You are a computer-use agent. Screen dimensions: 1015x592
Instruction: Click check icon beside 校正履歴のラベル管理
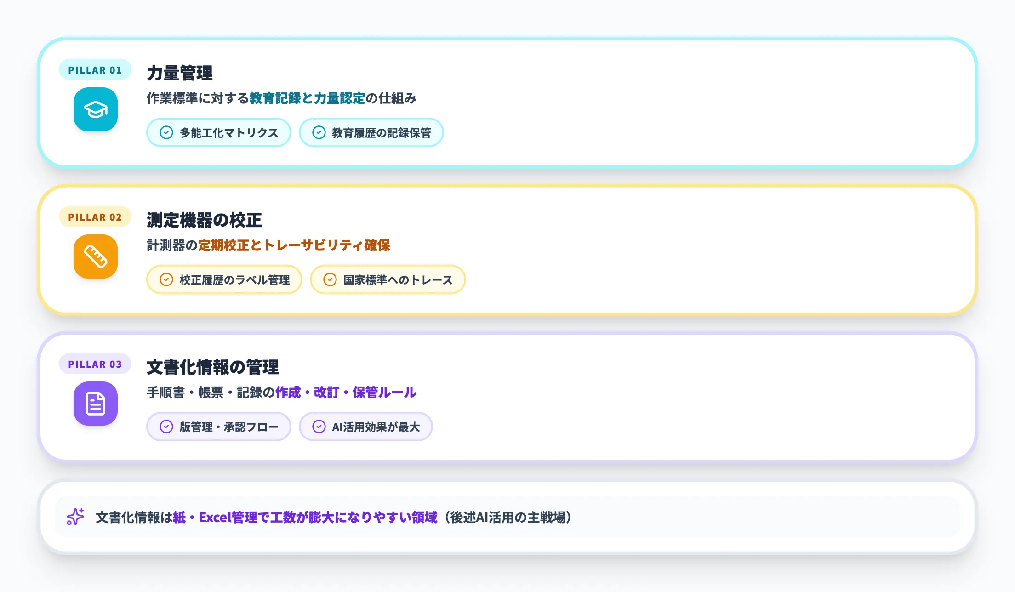(x=166, y=280)
